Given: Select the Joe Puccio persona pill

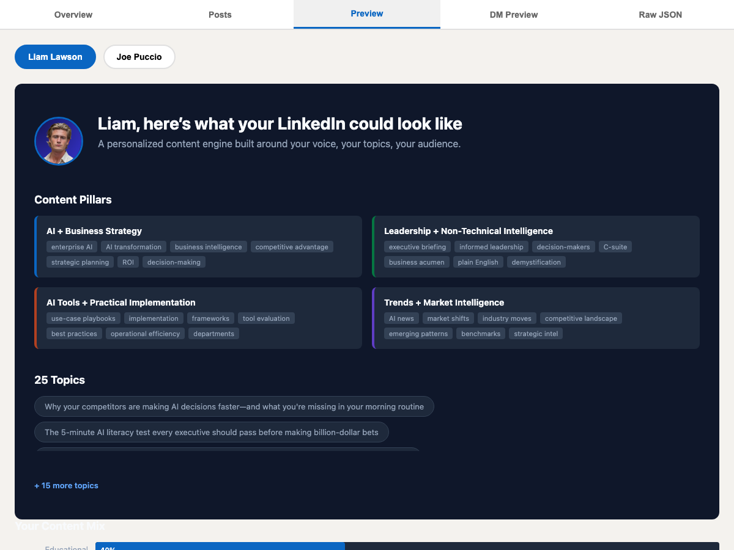Looking at the screenshot, I should [x=139, y=56].
